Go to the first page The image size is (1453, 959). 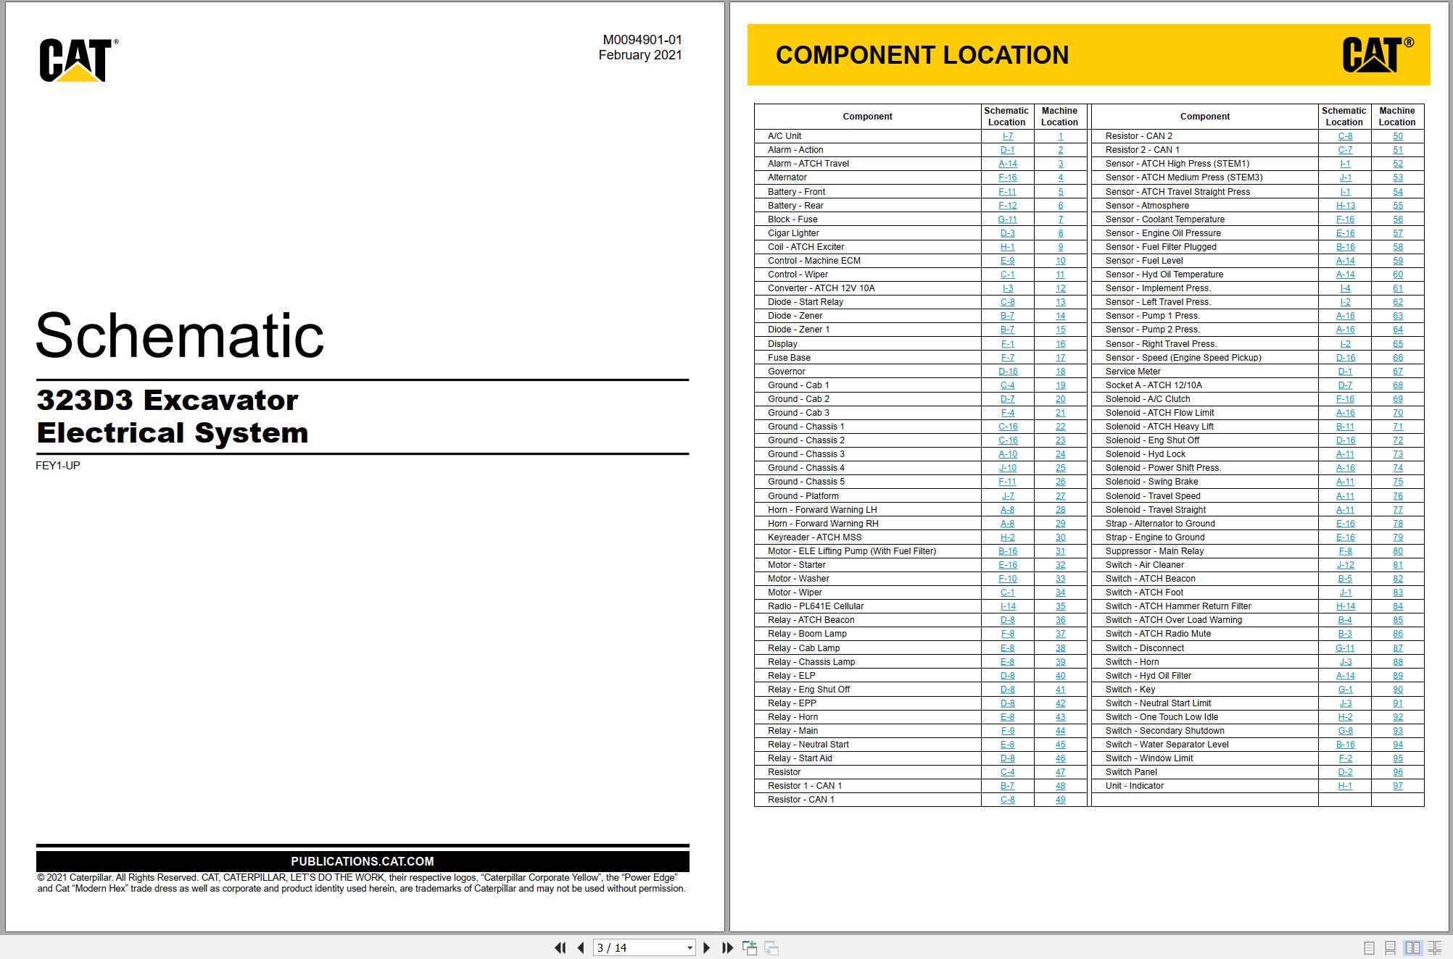(x=560, y=947)
